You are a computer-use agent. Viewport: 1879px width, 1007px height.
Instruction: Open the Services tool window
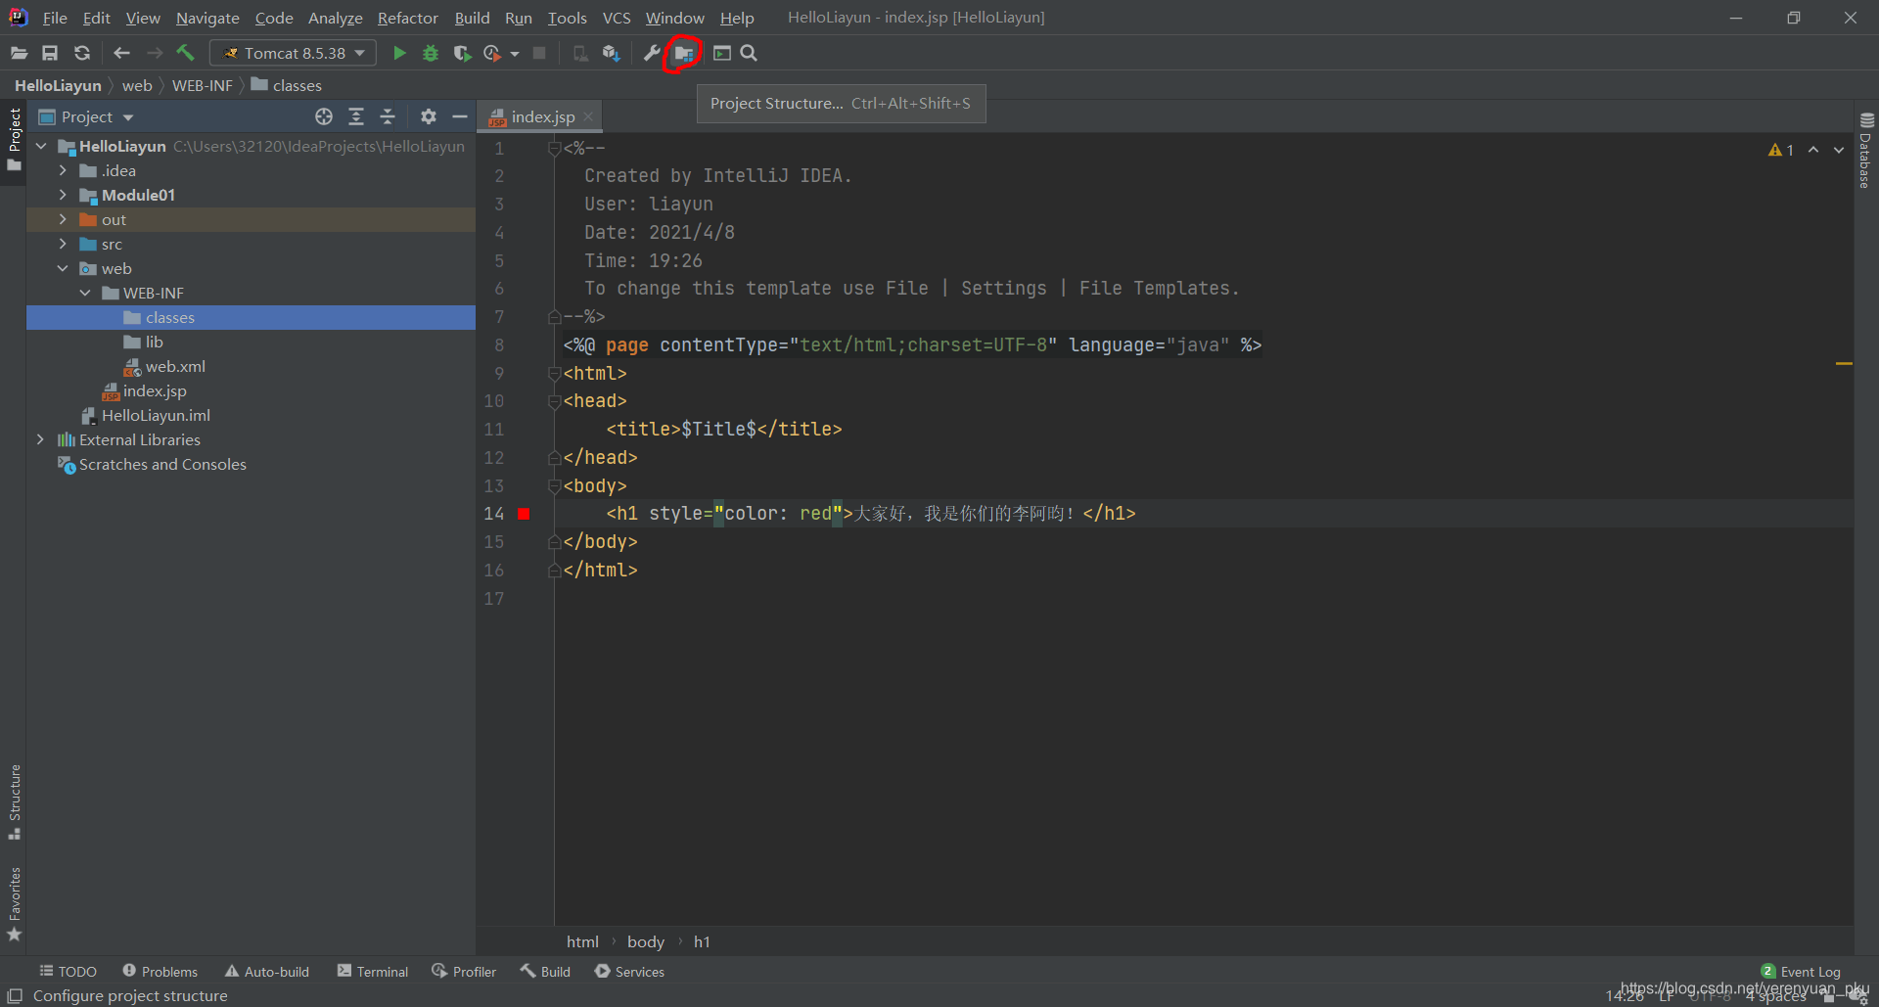pos(629,971)
